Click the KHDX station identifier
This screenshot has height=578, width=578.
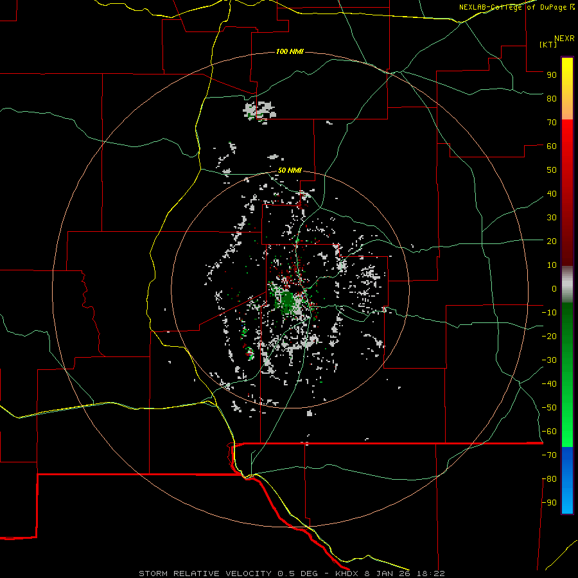[347, 574]
